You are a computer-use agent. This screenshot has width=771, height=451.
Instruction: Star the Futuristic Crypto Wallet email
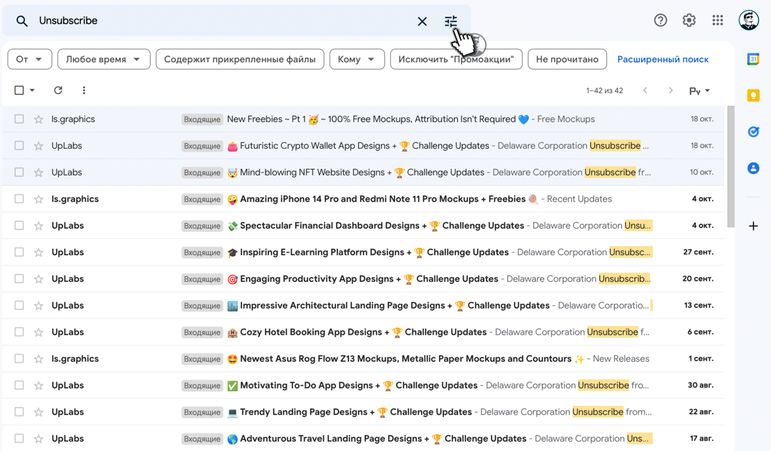coord(39,146)
